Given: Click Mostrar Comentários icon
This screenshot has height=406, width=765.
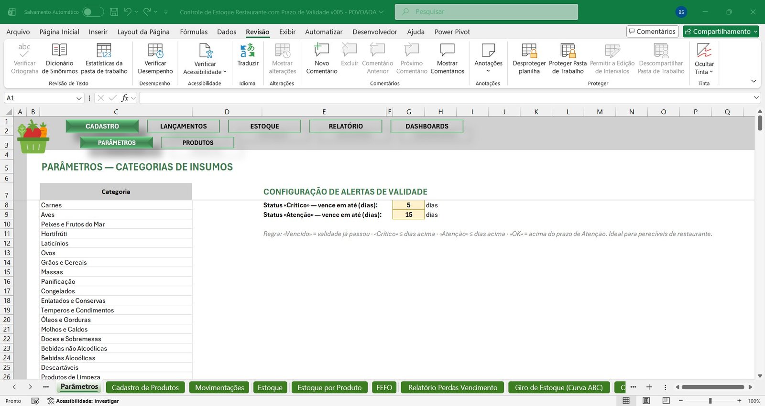Looking at the screenshot, I should (x=447, y=50).
